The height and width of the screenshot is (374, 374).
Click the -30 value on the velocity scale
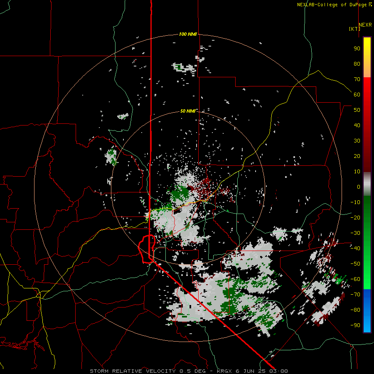click(x=355, y=233)
